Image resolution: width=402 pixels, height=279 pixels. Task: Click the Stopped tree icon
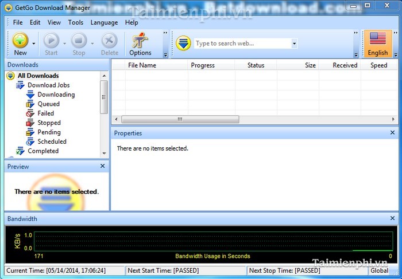click(30, 123)
